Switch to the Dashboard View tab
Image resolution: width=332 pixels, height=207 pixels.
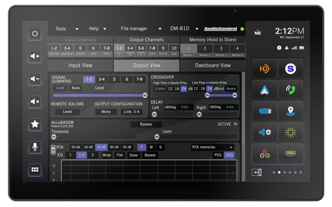tap(212, 65)
